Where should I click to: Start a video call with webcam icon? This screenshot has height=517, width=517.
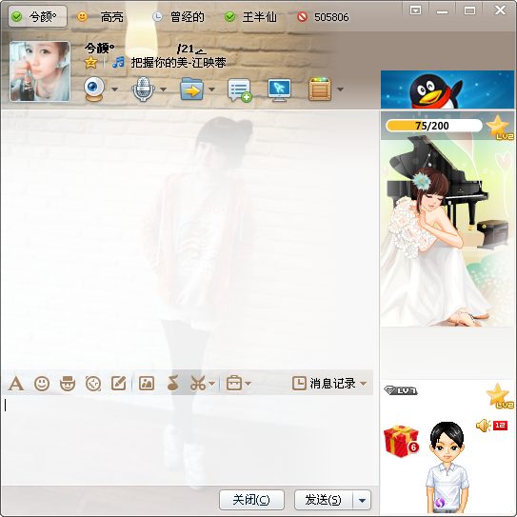click(x=94, y=89)
